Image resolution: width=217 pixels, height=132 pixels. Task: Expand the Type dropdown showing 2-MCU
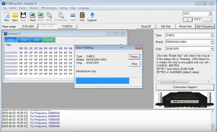(212, 35)
